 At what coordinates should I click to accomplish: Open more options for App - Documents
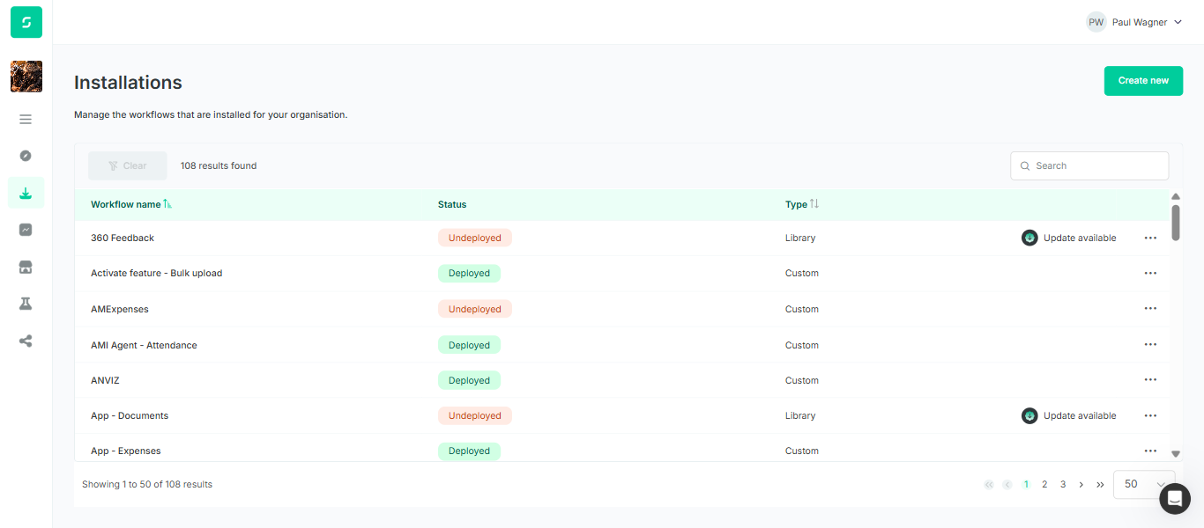click(1150, 415)
